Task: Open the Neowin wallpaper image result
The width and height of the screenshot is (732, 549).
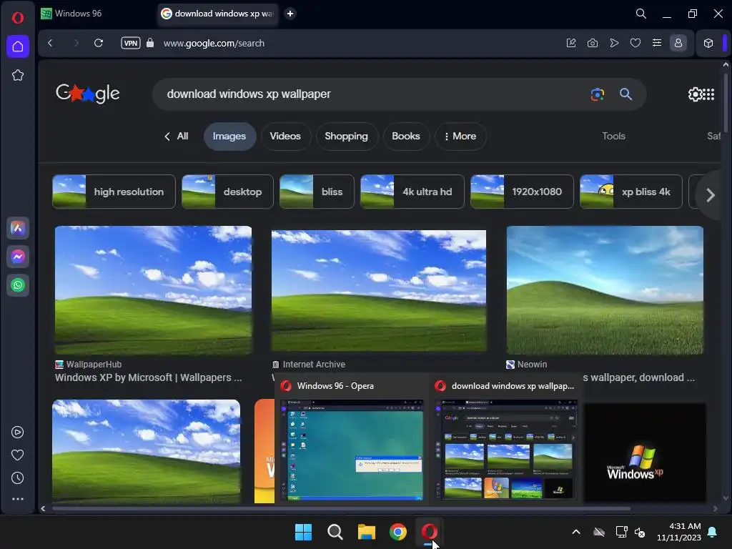Action: [605, 290]
